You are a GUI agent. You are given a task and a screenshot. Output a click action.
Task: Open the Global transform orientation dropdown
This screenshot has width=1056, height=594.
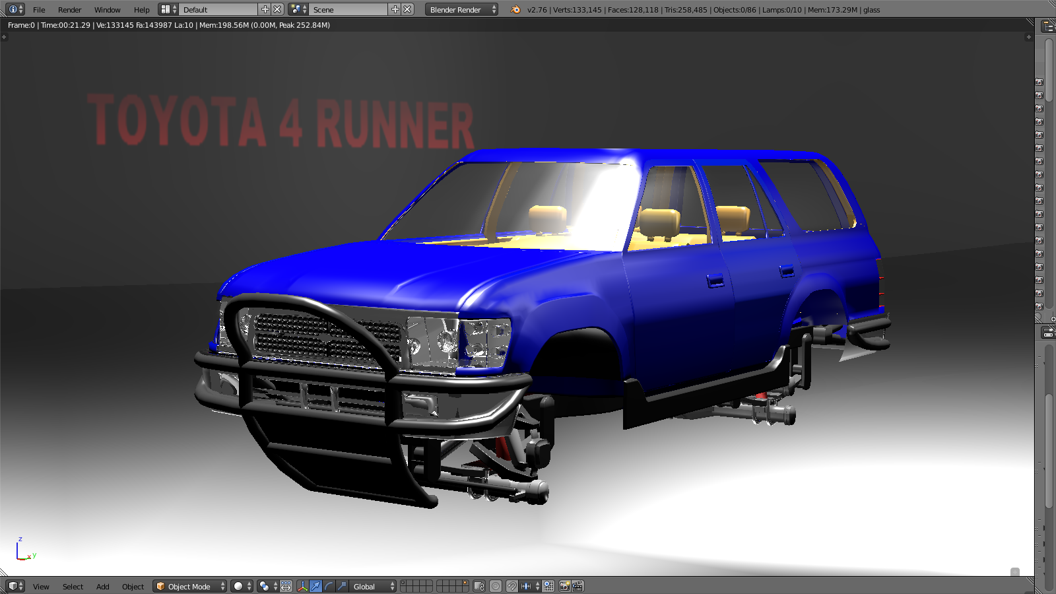(373, 586)
